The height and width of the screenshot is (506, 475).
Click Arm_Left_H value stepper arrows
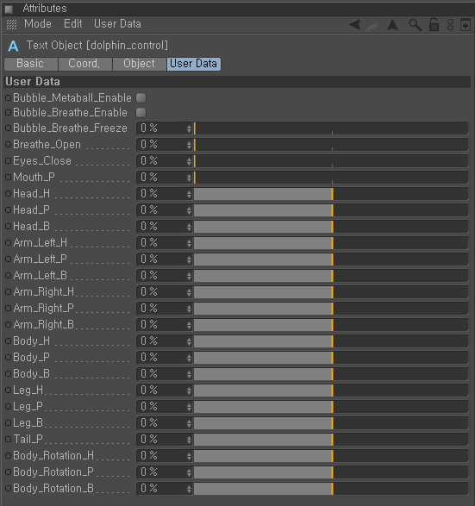[x=189, y=243]
